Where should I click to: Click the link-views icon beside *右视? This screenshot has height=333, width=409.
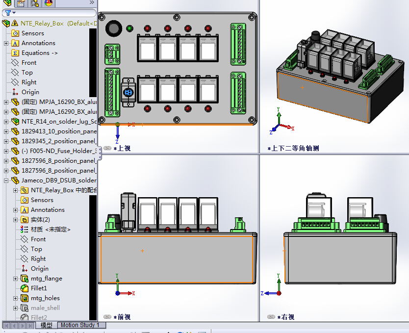tap(271, 317)
